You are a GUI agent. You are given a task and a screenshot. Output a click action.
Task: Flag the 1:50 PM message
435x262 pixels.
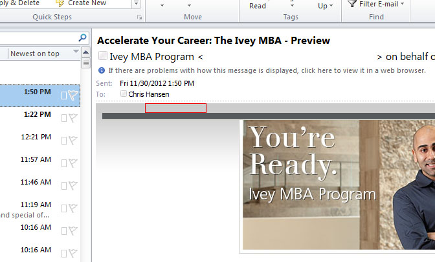pyautogui.click(x=73, y=96)
